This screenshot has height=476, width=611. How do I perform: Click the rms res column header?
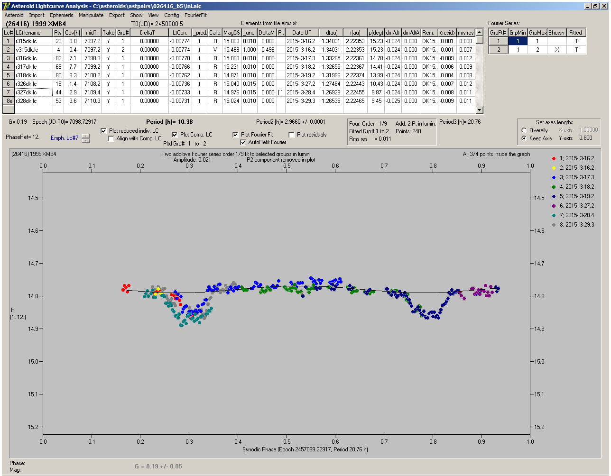coord(465,33)
